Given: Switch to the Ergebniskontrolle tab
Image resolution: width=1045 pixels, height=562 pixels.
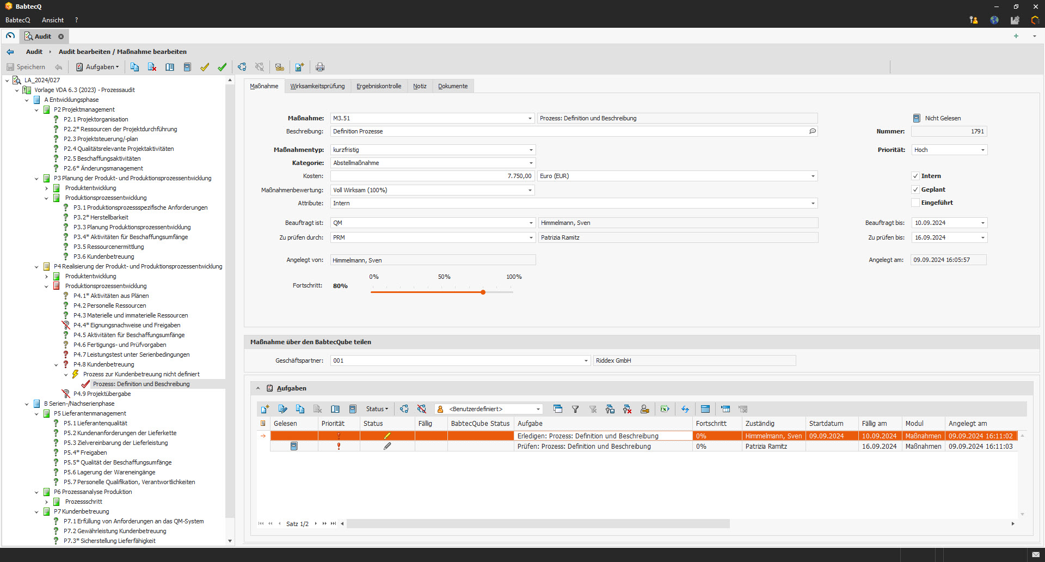Looking at the screenshot, I should (x=379, y=86).
